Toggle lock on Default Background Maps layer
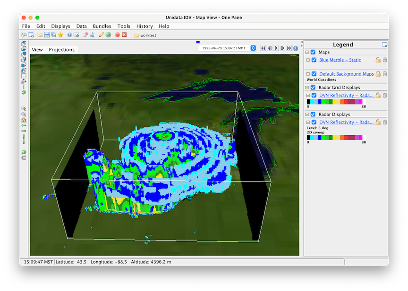408x291 pixels. point(378,74)
